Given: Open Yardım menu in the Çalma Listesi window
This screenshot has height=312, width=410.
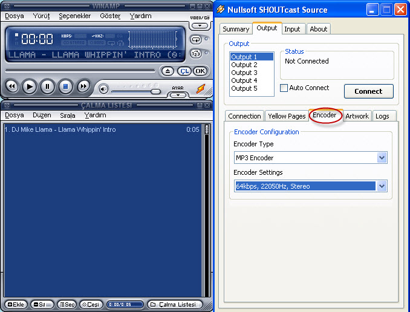Looking at the screenshot, I should tap(95, 115).
